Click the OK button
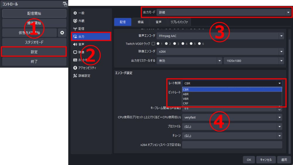293x165 pixels. click(x=249, y=160)
